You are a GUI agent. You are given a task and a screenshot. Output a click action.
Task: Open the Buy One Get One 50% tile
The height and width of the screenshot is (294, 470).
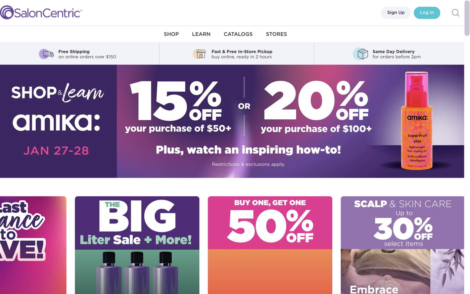pyautogui.click(x=270, y=245)
